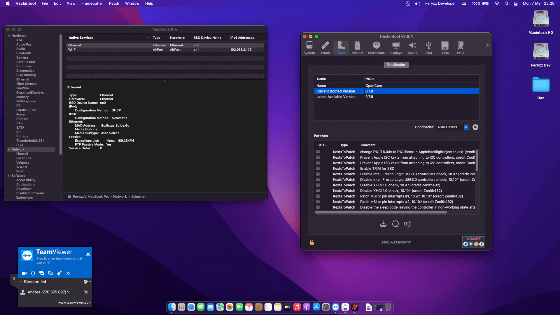Open the Displays section in Hackintool

tap(395, 48)
